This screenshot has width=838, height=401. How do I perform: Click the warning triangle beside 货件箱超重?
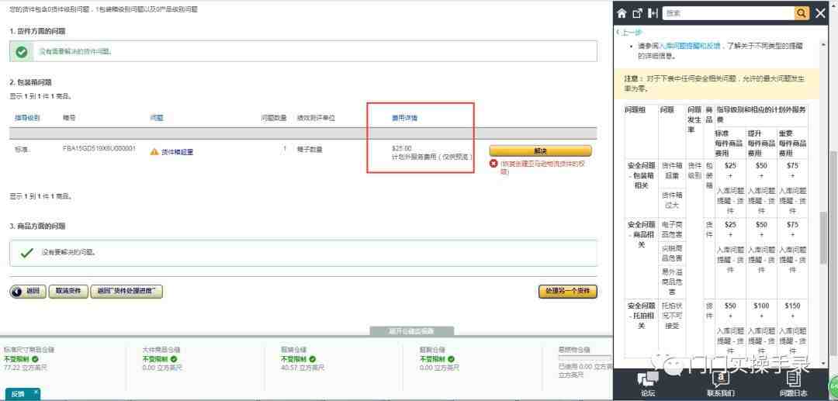[154, 152]
